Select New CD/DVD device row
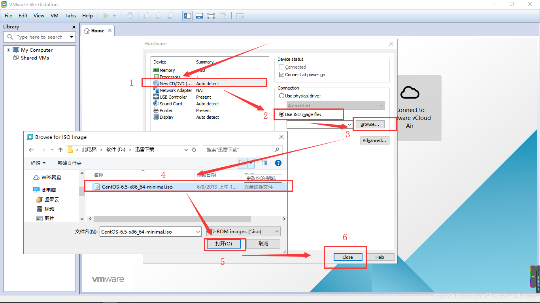540x303 pixels. (x=209, y=84)
